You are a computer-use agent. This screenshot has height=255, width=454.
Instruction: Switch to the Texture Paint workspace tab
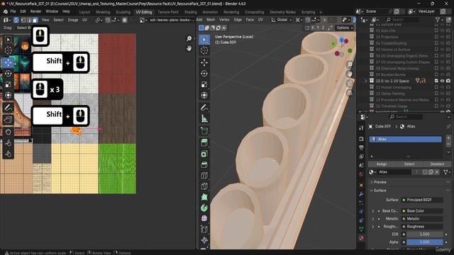pyautogui.click(x=168, y=12)
